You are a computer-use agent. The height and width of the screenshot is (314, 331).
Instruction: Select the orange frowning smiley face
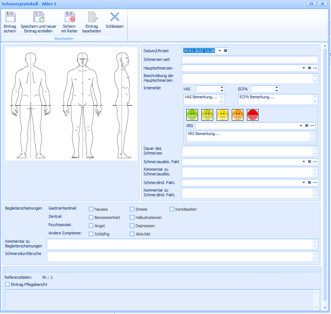click(x=238, y=115)
